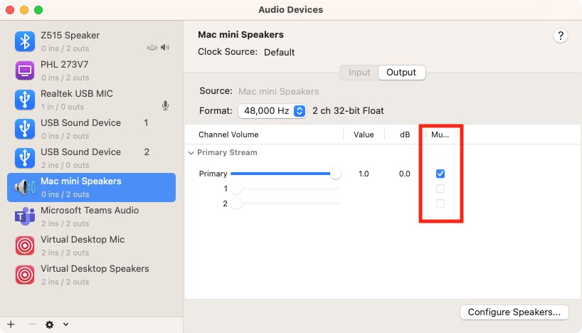
Task: Click the dB column header
Action: coord(405,134)
